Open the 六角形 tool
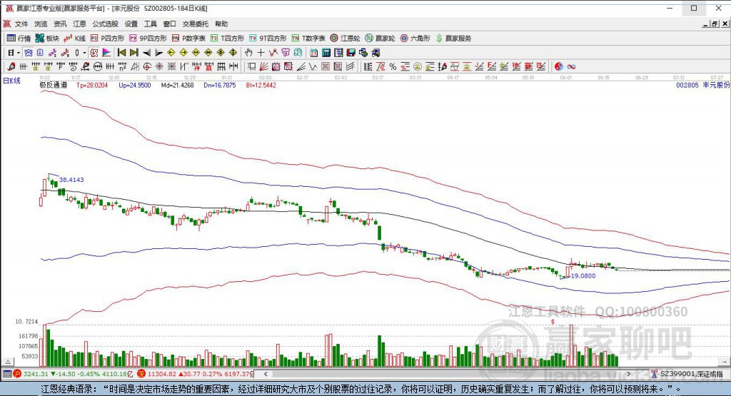Image resolution: width=731 pixels, height=396 pixels. point(415,39)
